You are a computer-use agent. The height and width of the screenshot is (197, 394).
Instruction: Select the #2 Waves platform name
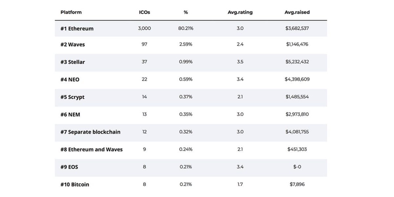tap(73, 44)
